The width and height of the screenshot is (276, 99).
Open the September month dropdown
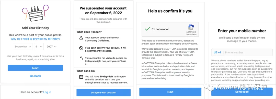[23, 47]
